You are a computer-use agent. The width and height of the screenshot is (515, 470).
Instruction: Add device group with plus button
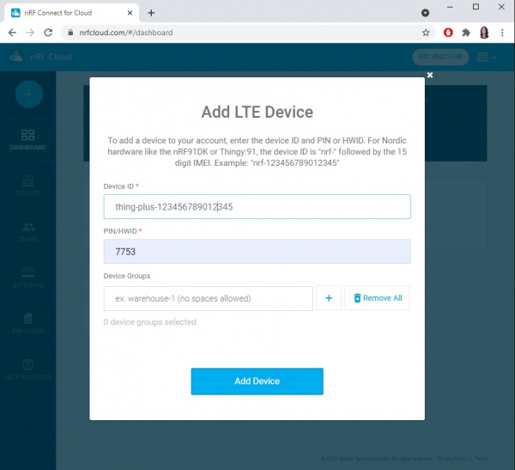329,298
